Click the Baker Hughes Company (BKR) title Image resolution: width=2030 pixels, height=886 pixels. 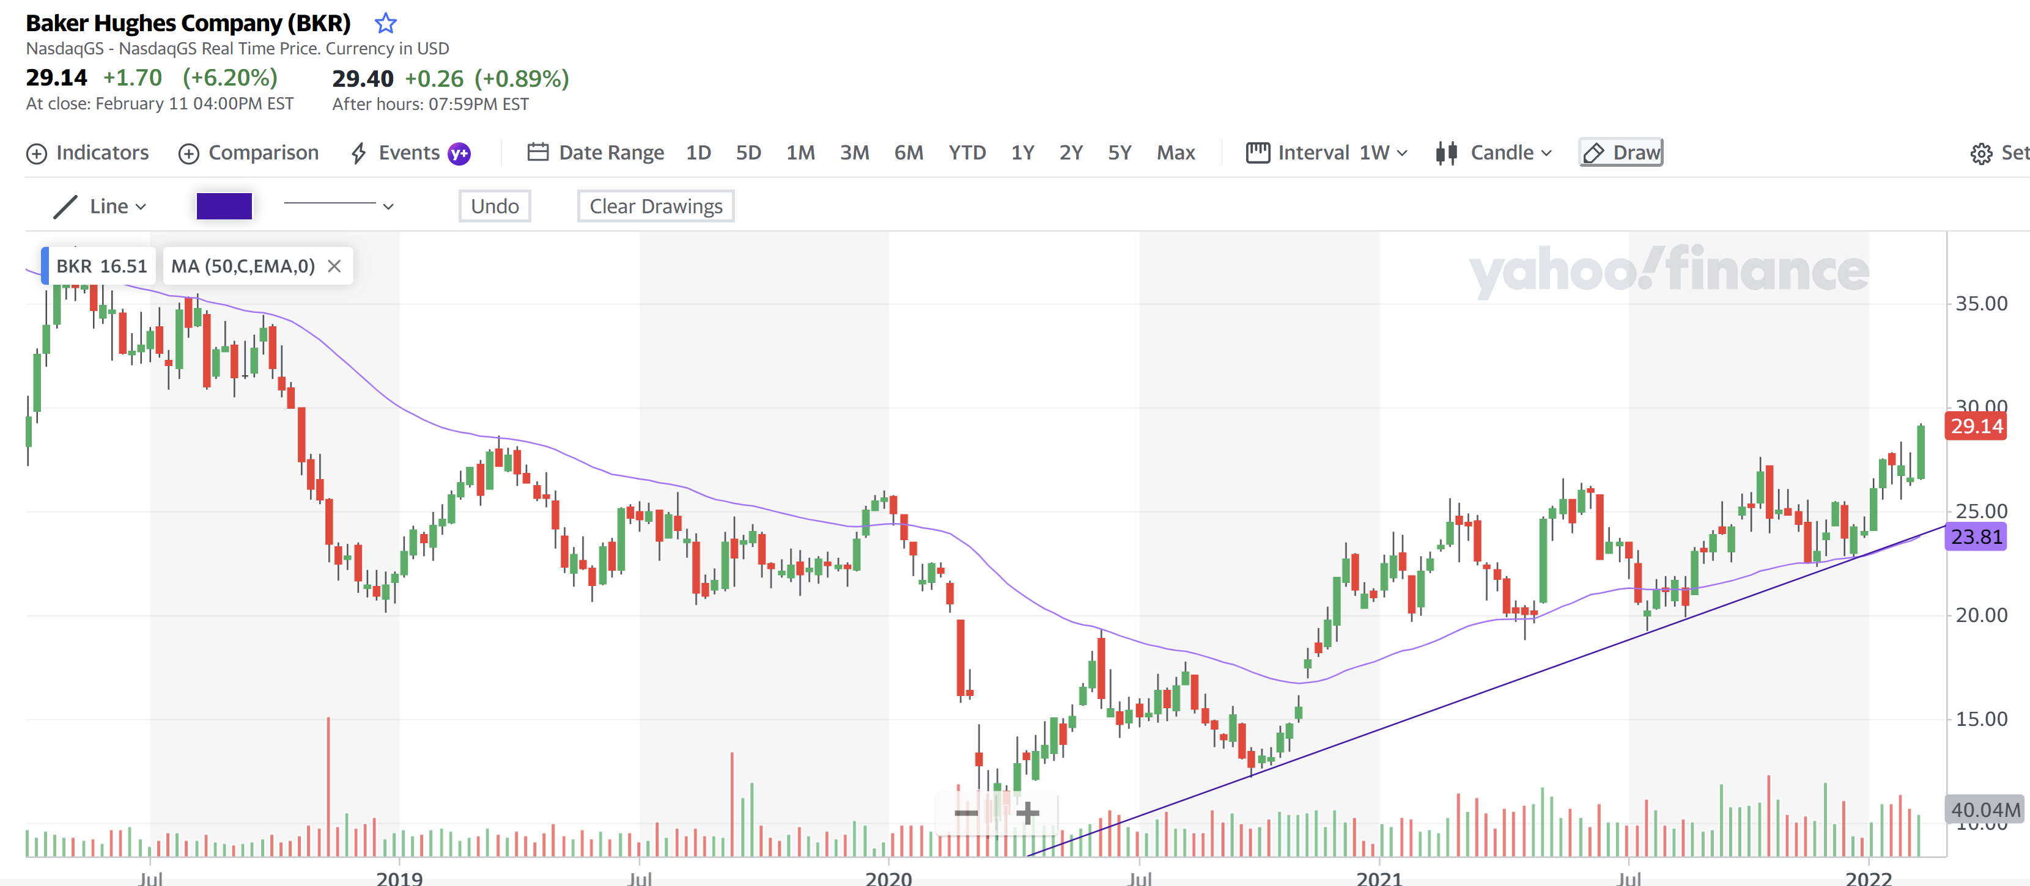(188, 23)
